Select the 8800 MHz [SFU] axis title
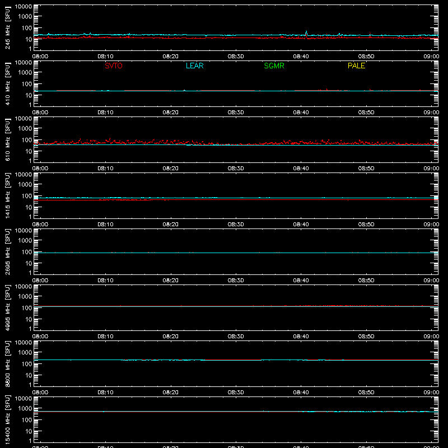Screen dimensions: 448x448 coord(8,363)
